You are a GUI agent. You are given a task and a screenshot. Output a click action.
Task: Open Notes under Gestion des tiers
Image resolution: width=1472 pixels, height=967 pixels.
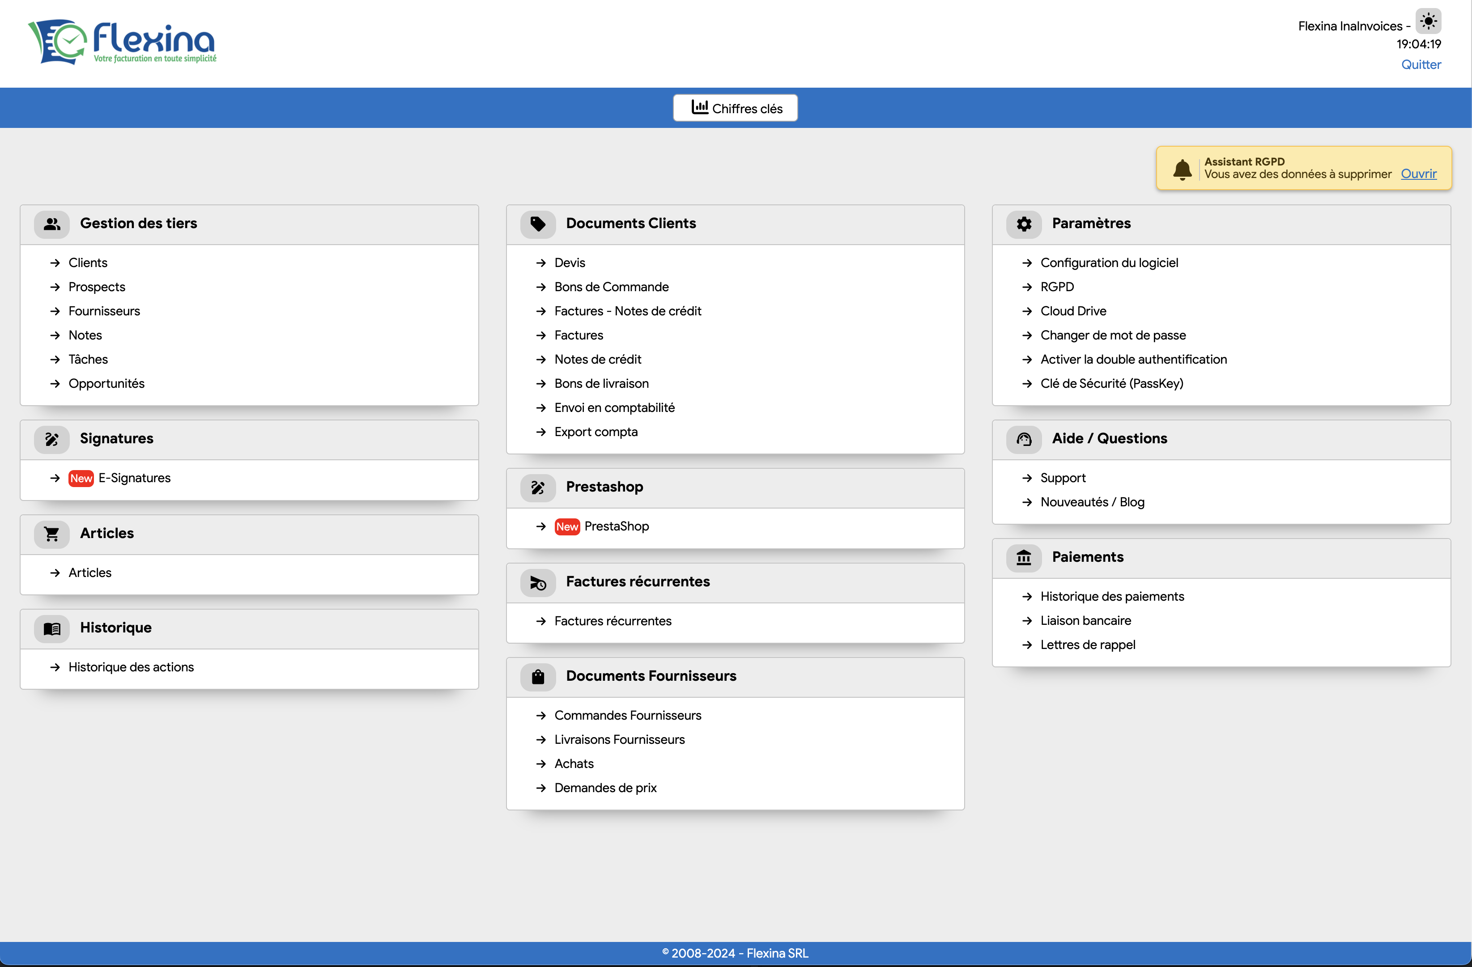point(85,335)
